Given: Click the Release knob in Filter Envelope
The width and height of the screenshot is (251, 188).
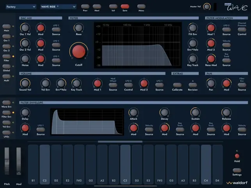Looking at the screenshot, I should pyautogui.click(x=226, y=112).
